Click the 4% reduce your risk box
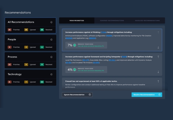This screenshot has height=120, width=173. pos(86,70)
